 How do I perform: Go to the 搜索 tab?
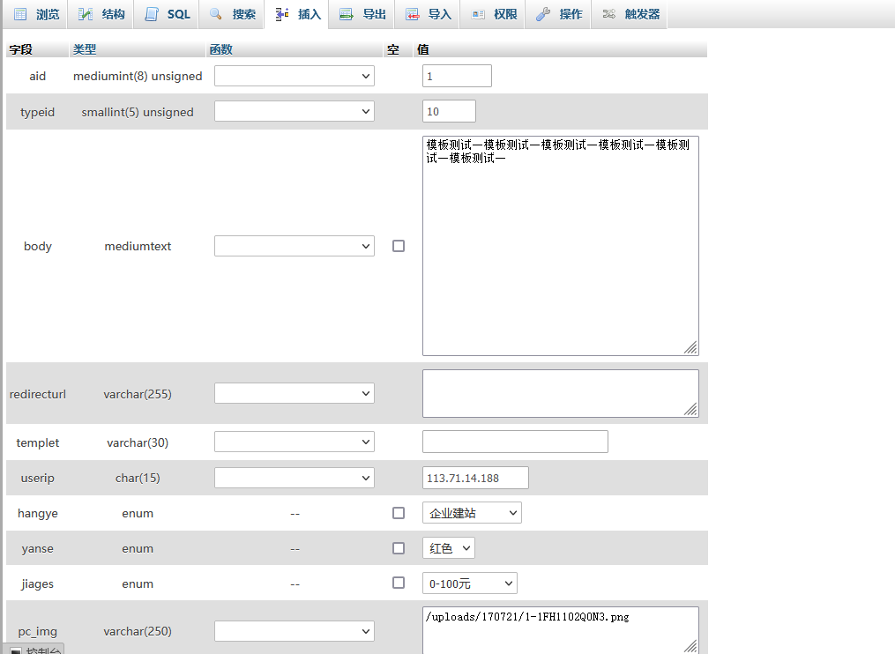(x=232, y=14)
